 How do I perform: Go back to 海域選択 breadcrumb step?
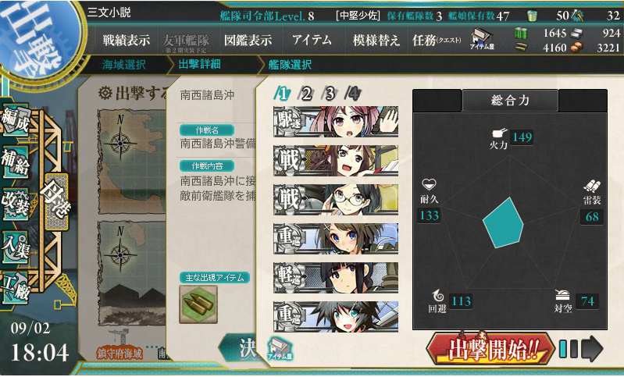click(x=123, y=65)
